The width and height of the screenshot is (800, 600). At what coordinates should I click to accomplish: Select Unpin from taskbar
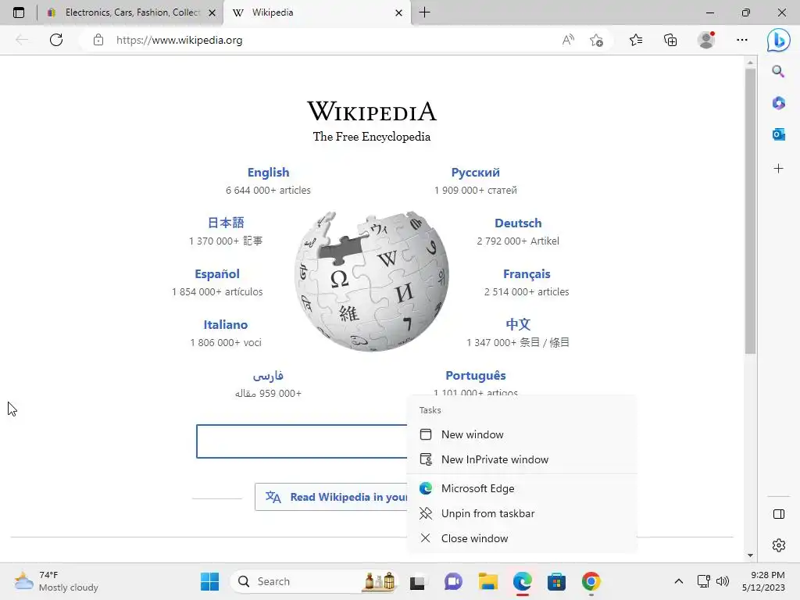point(522,514)
